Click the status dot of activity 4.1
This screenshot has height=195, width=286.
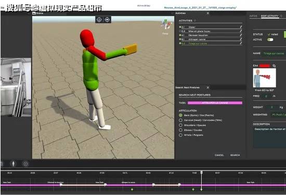(x=180, y=35)
